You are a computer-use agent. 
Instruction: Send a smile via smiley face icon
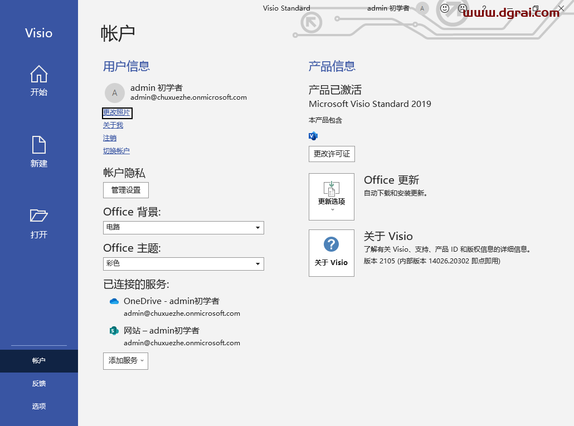[x=444, y=8]
